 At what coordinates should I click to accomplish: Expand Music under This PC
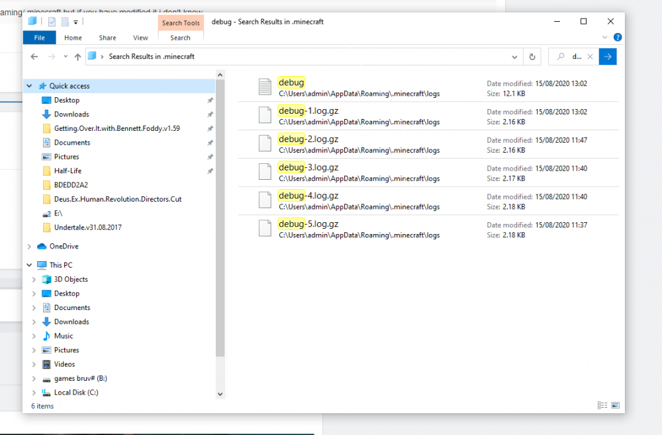pos(34,336)
